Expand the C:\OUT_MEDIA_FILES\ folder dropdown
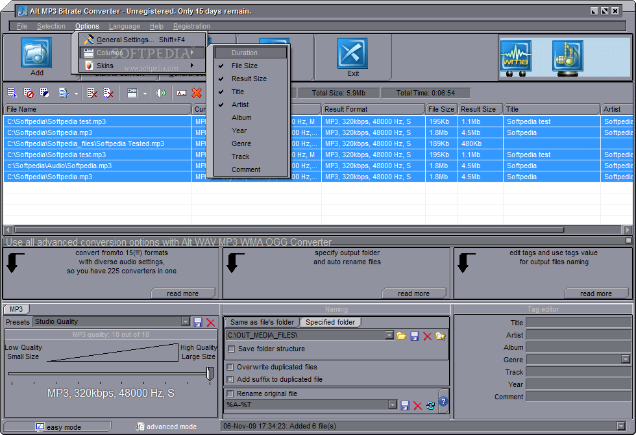Image resolution: width=636 pixels, height=435 pixels. pos(389,335)
